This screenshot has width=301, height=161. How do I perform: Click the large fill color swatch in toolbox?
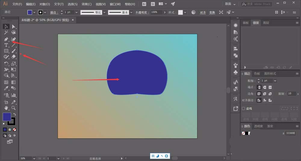(7, 117)
